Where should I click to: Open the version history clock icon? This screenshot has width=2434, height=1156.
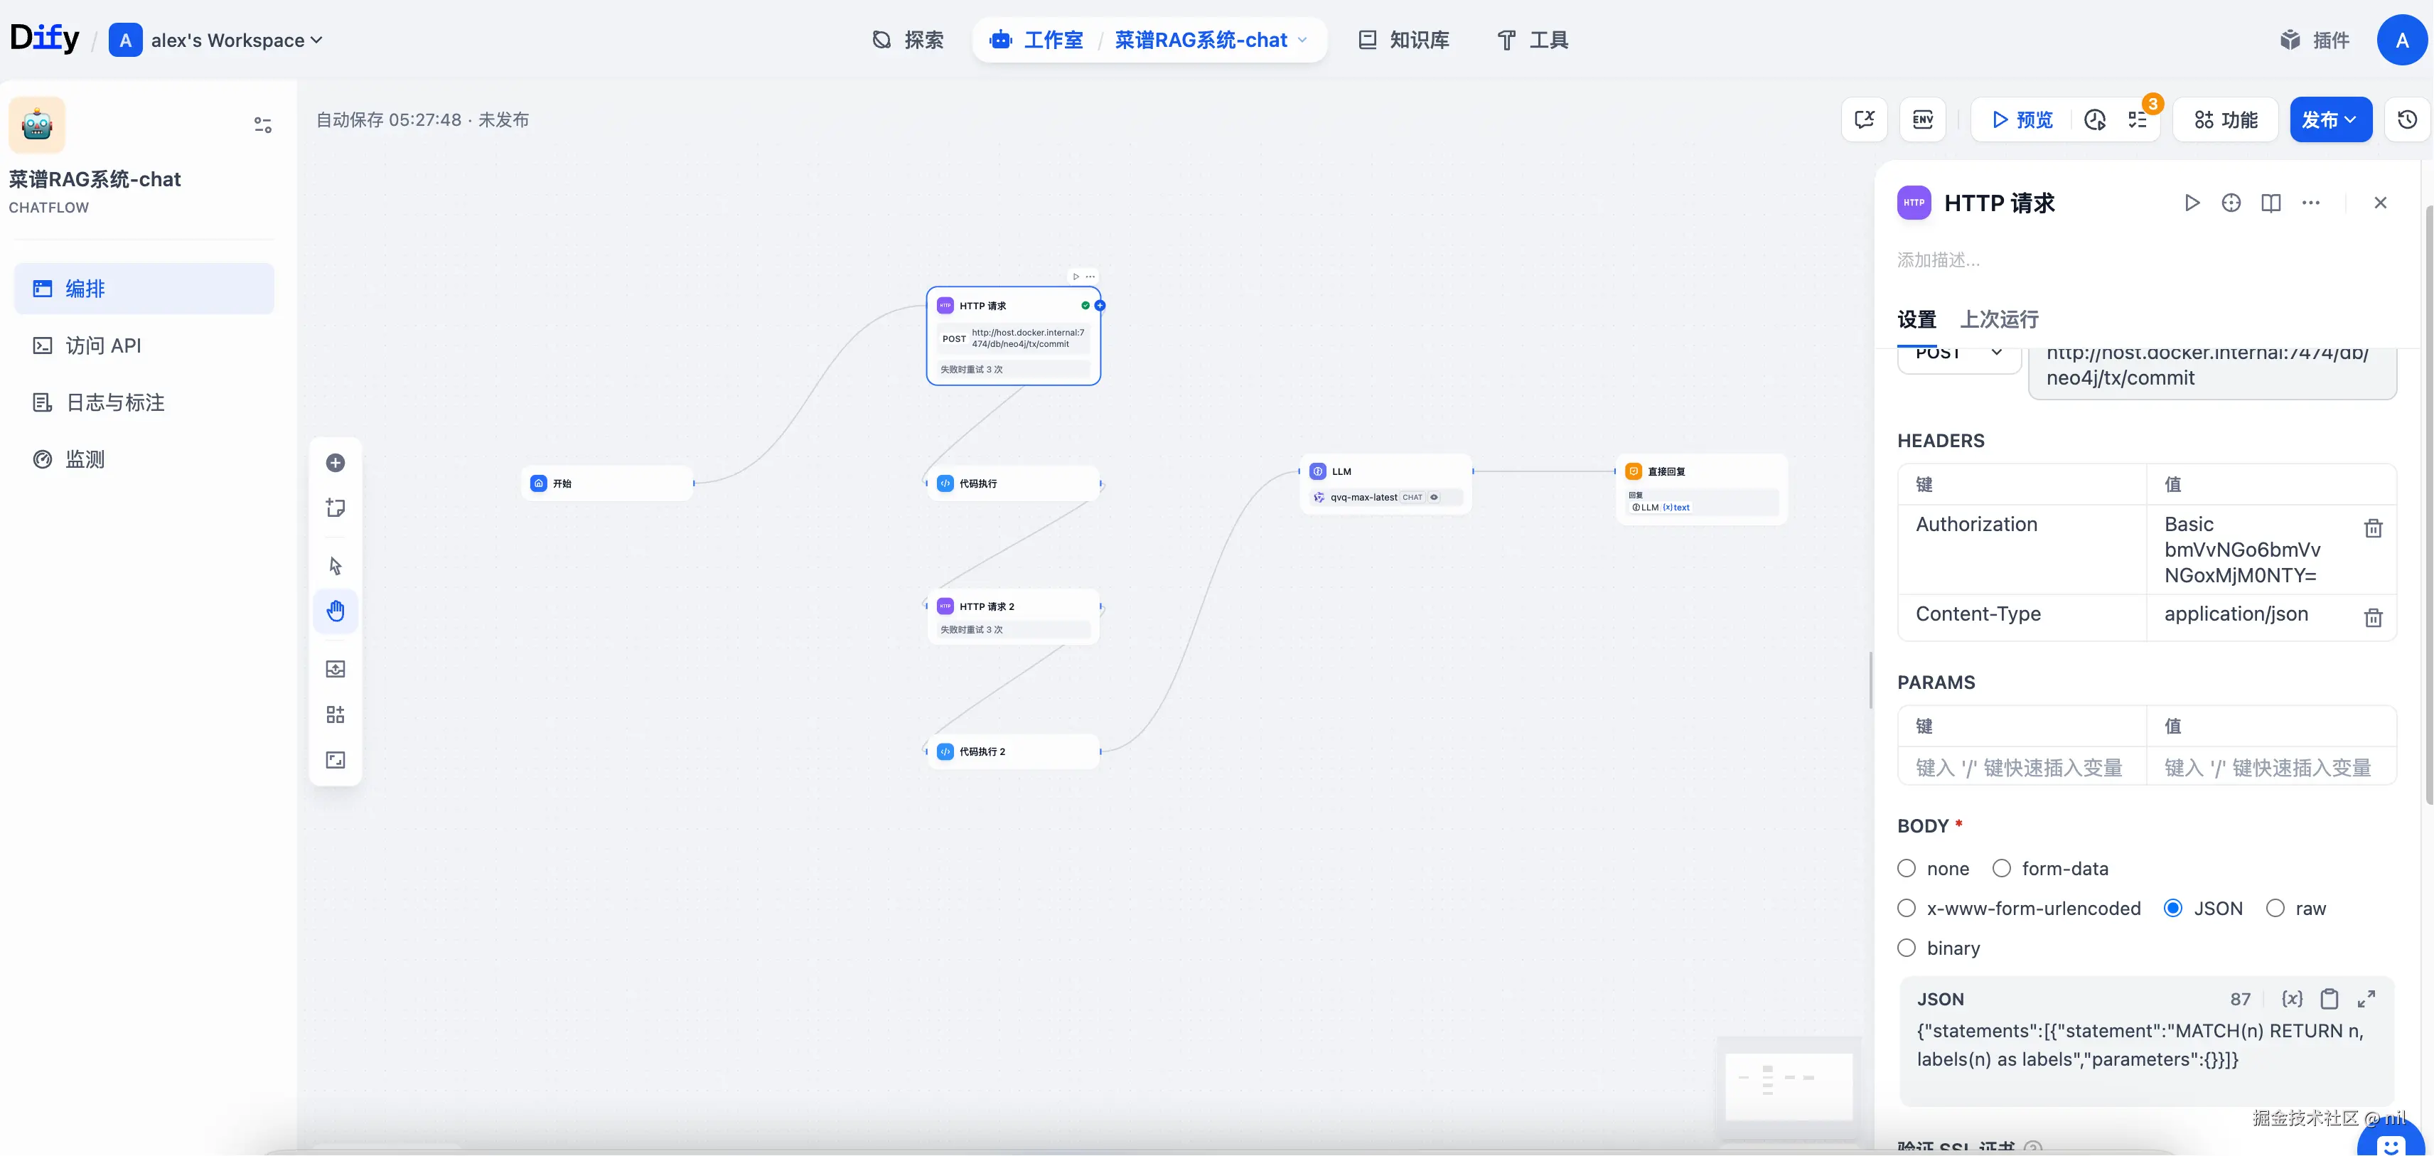tap(2406, 120)
